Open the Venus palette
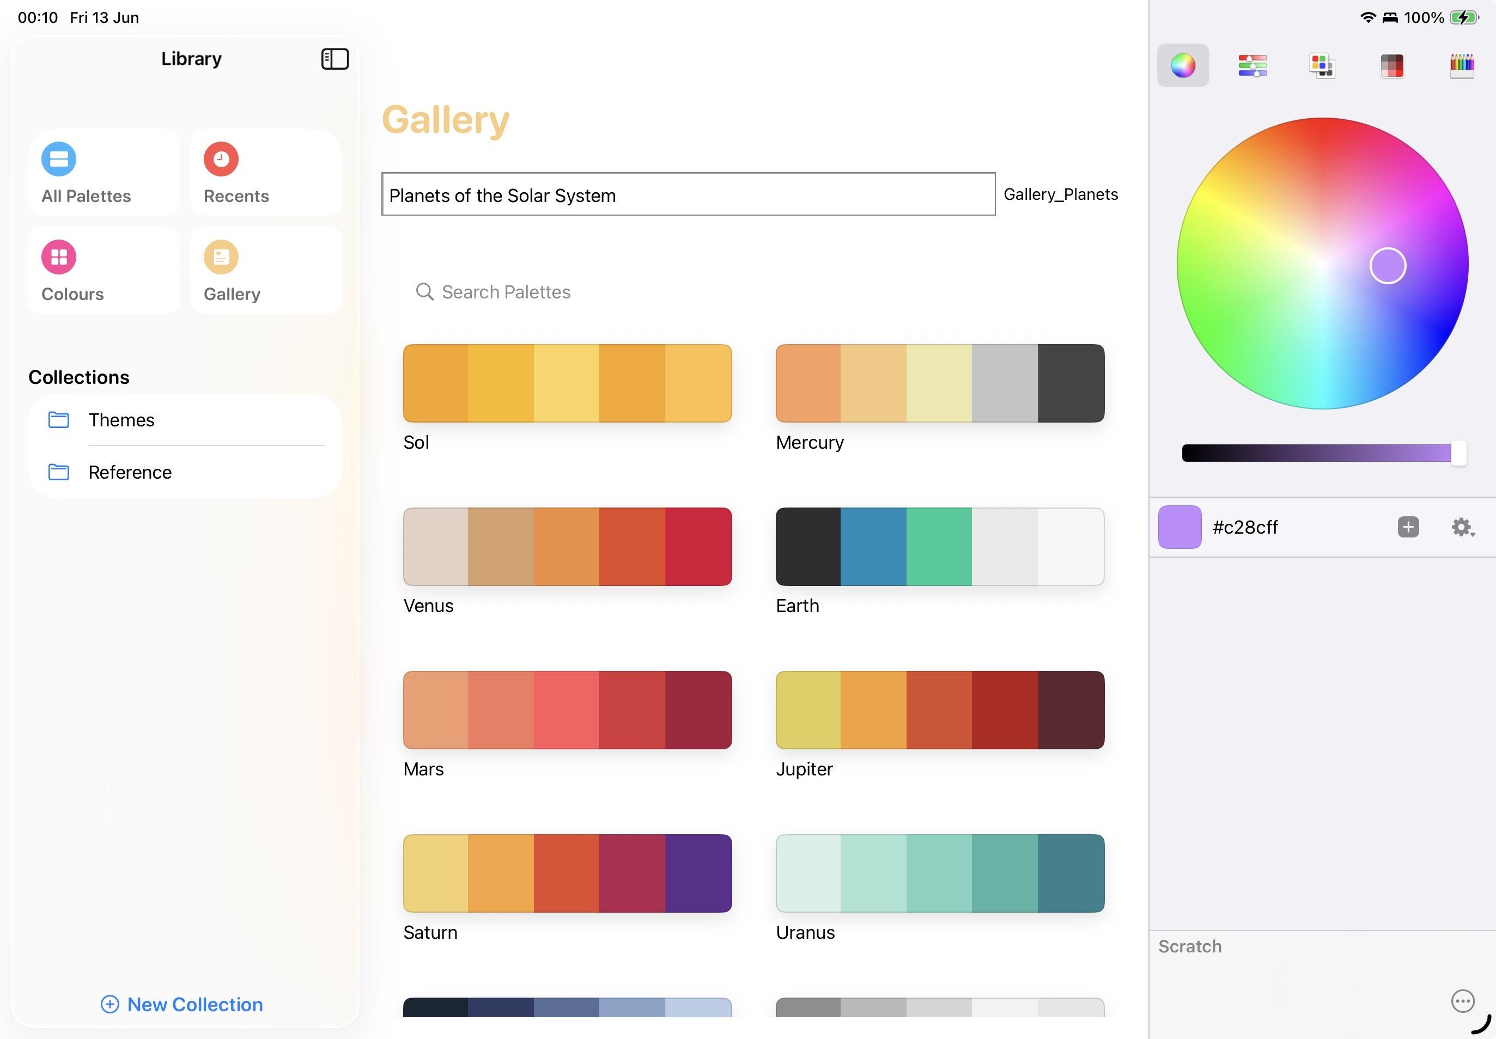 coord(567,547)
